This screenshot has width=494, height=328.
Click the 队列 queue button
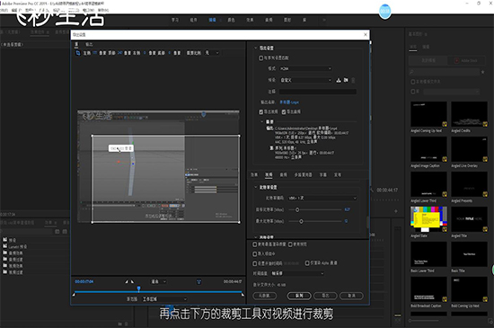click(x=299, y=296)
